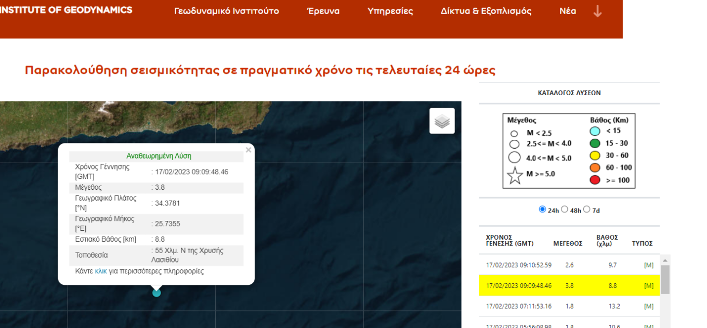Select the 24h time range radio button
The width and height of the screenshot is (707, 328).
tap(542, 209)
